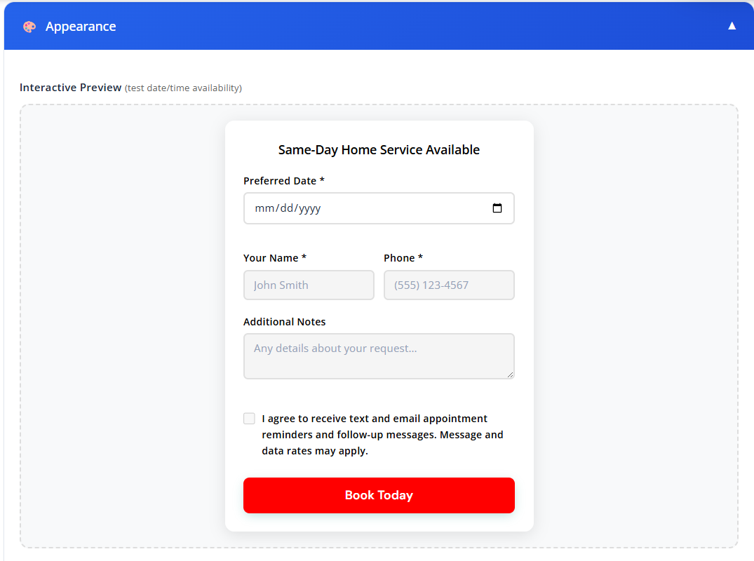Viewport: 754px width, 561px height.
Task: Select the phone number field
Action: [x=449, y=285]
